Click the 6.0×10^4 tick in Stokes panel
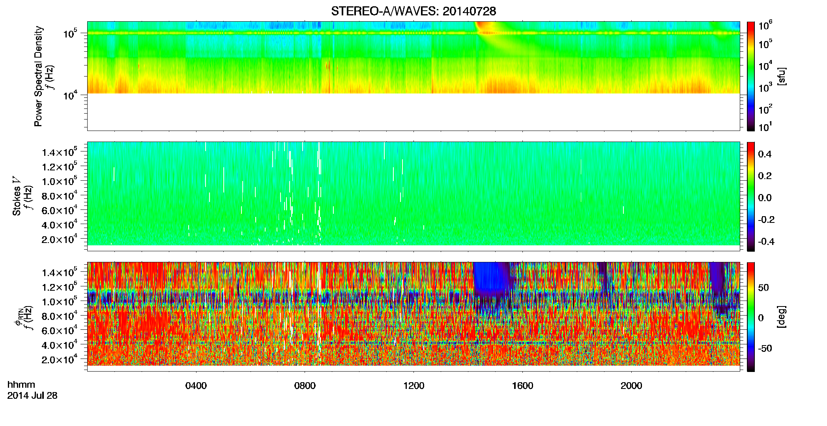The height and width of the screenshot is (426, 827). coord(60,210)
